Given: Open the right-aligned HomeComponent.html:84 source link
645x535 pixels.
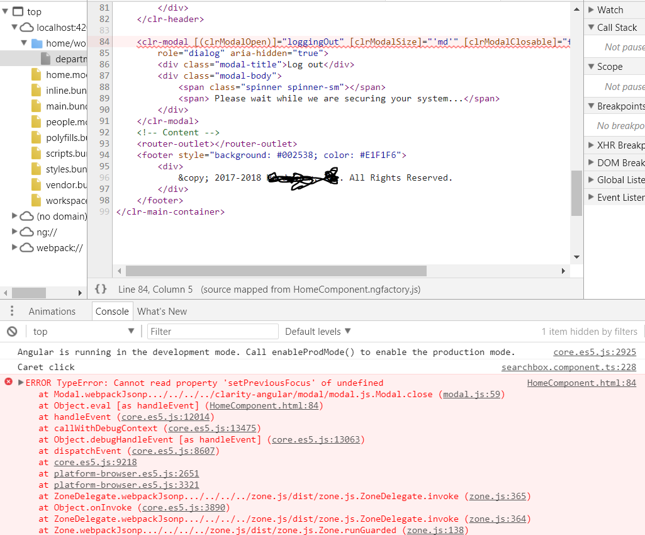Looking at the screenshot, I should [x=581, y=383].
